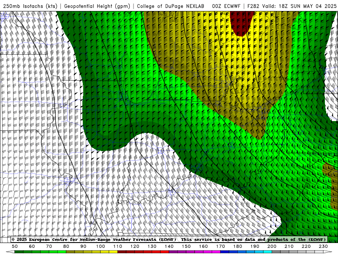Click the 90 label on the color scale

(x=83, y=246)
